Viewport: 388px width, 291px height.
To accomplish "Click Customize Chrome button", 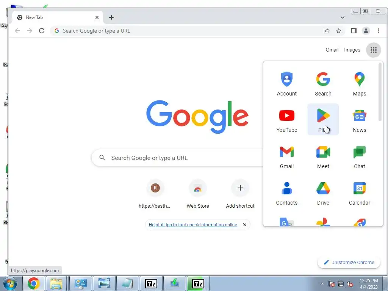I will (x=349, y=262).
